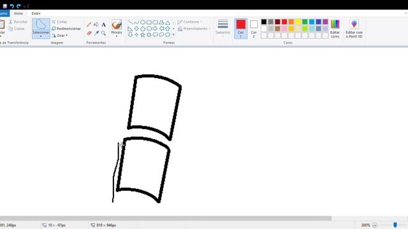The width and height of the screenshot is (408, 229).
Task: Choose the Rectangle shape
Action: [149, 23]
